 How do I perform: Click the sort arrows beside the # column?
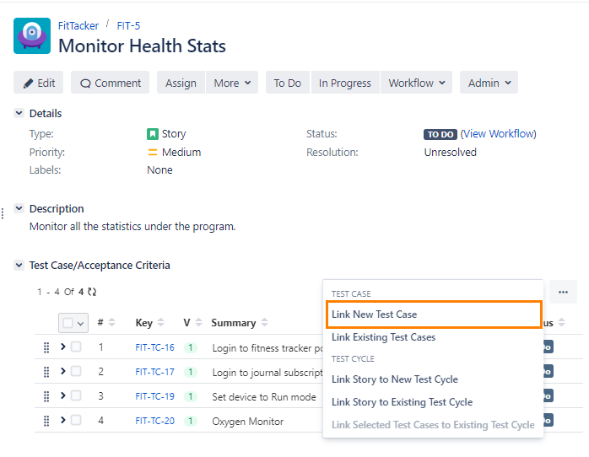click(x=111, y=322)
